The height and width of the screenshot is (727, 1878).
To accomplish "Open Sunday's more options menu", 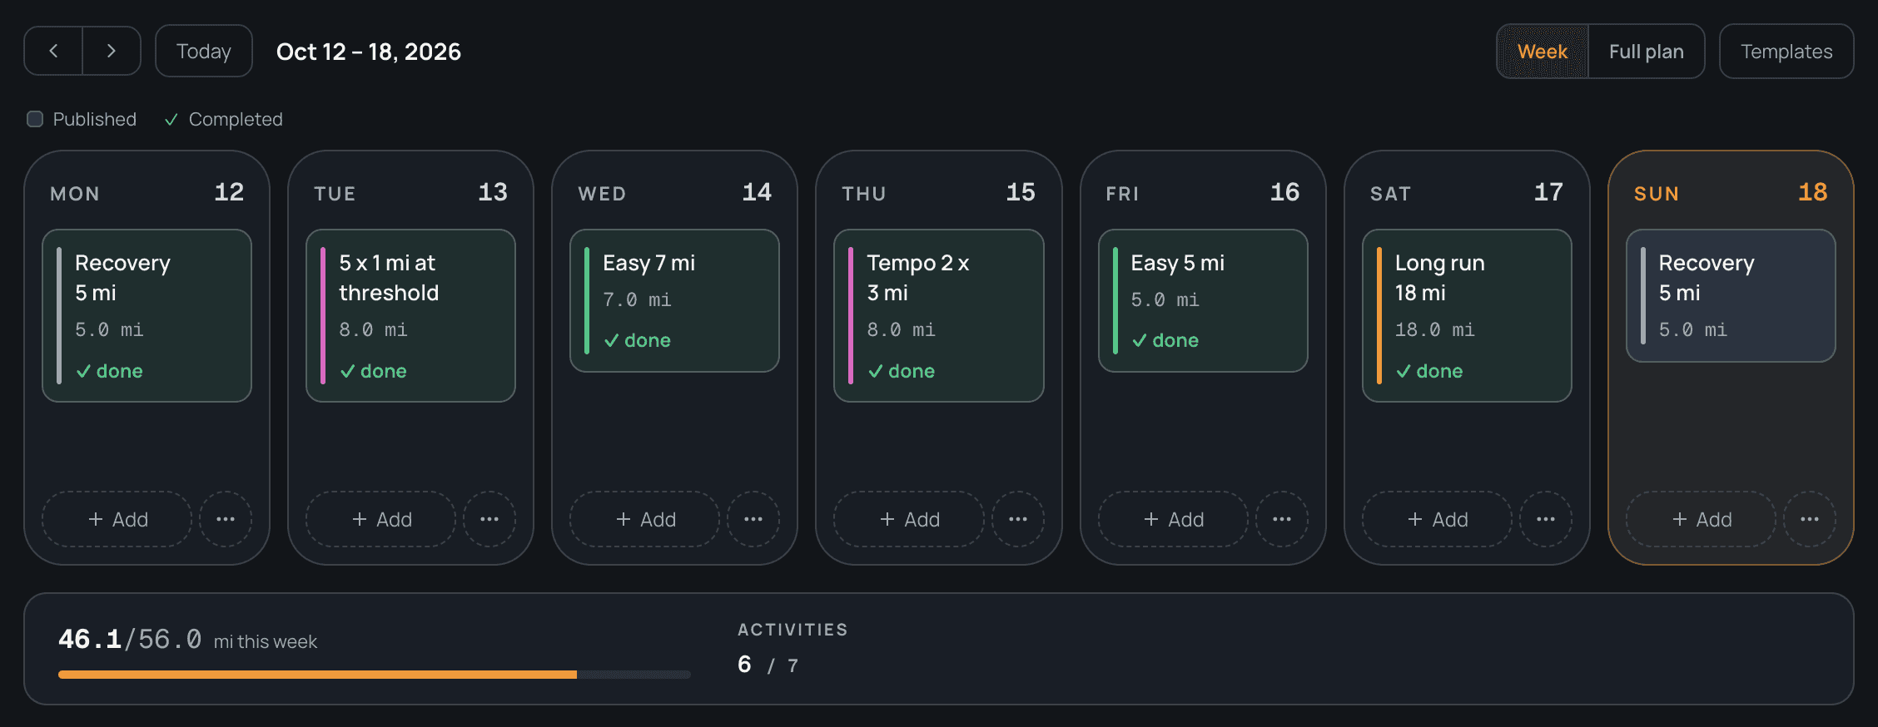I will [x=1810, y=519].
